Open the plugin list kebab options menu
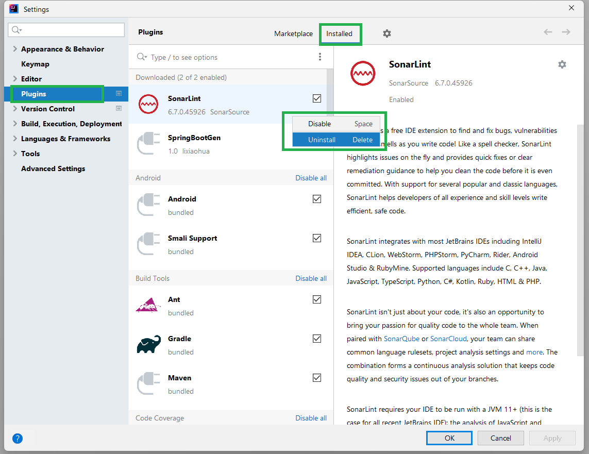This screenshot has width=589, height=454. click(x=319, y=57)
